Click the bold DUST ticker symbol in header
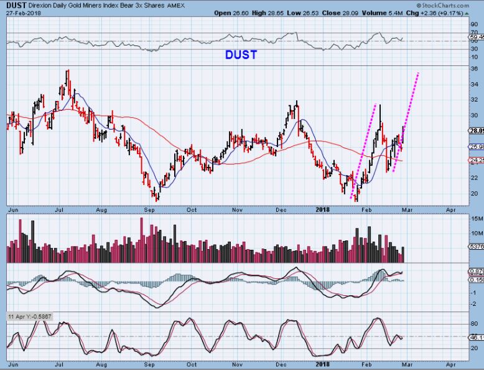484x370 pixels. [16, 5]
